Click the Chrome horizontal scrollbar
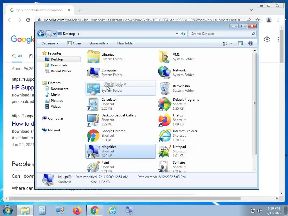Image resolution: width=288 pixels, height=216 pixels. (125, 199)
